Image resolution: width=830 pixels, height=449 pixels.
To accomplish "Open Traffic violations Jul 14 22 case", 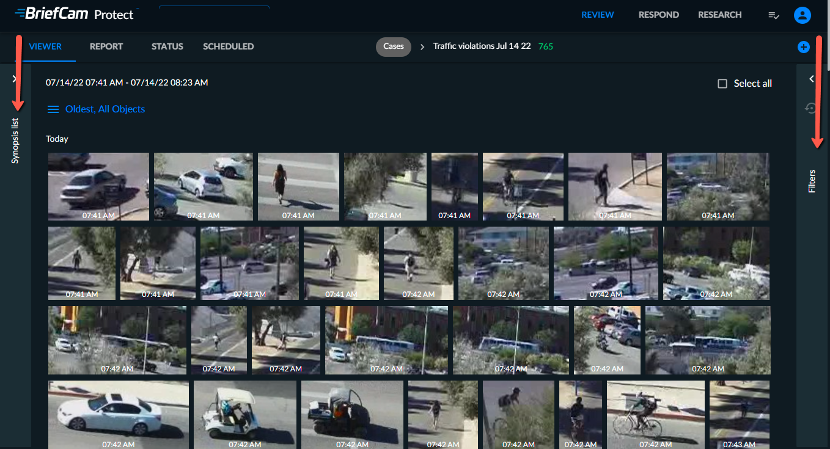I will 482,46.
